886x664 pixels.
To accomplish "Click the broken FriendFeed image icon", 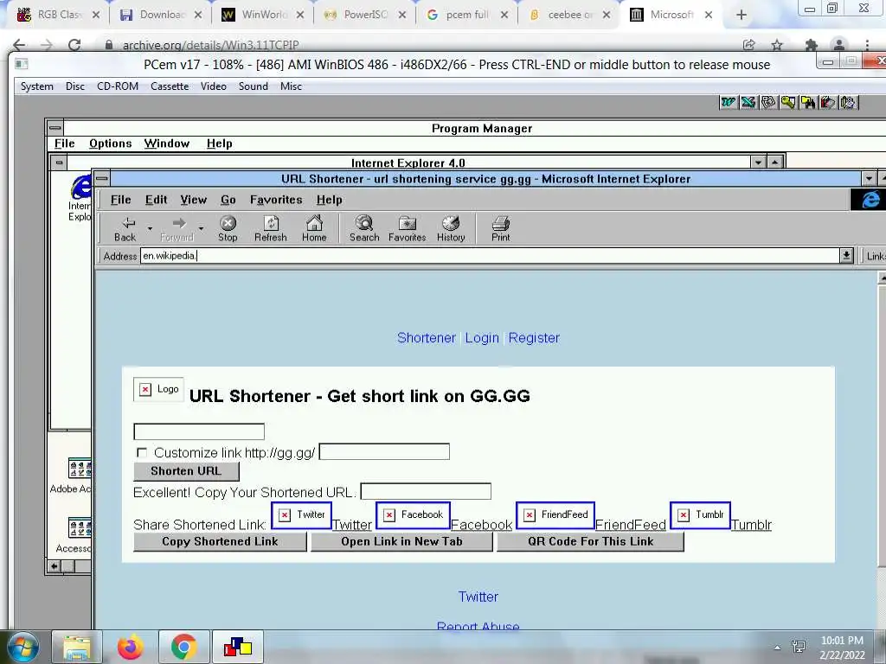I will pyautogui.click(x=555, y=515).
